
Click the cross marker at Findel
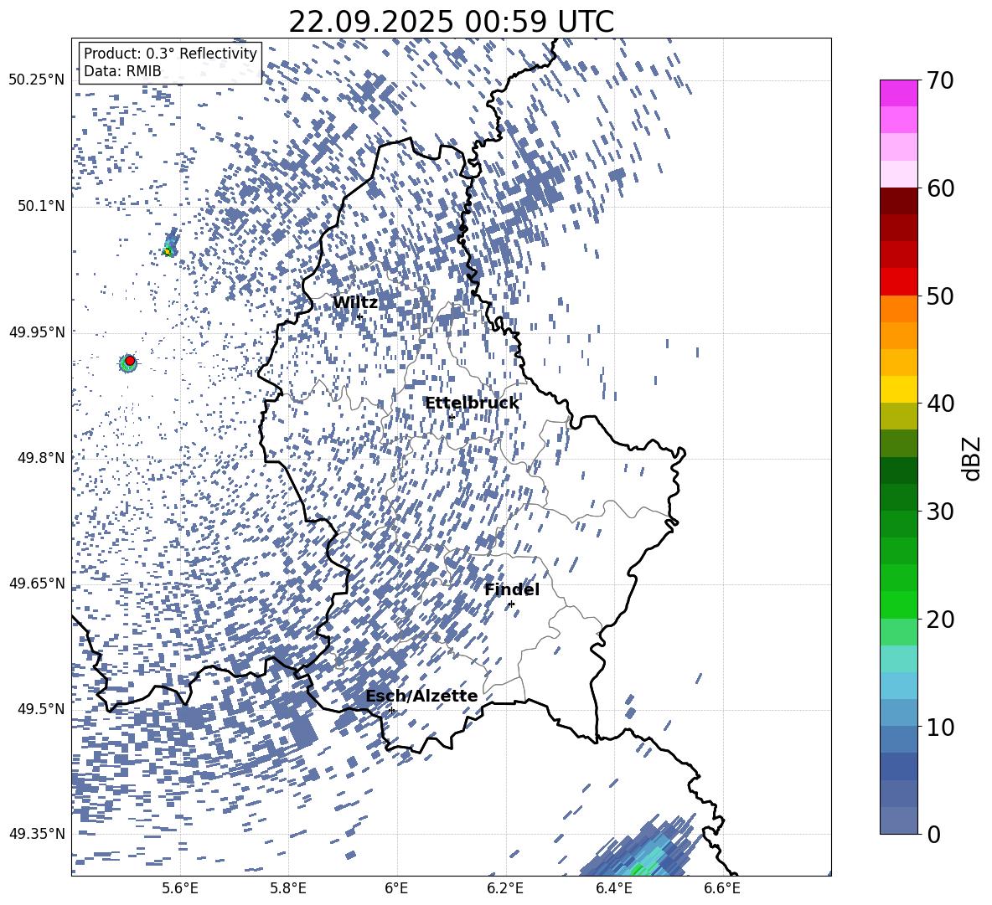click(x=511, y=604)
